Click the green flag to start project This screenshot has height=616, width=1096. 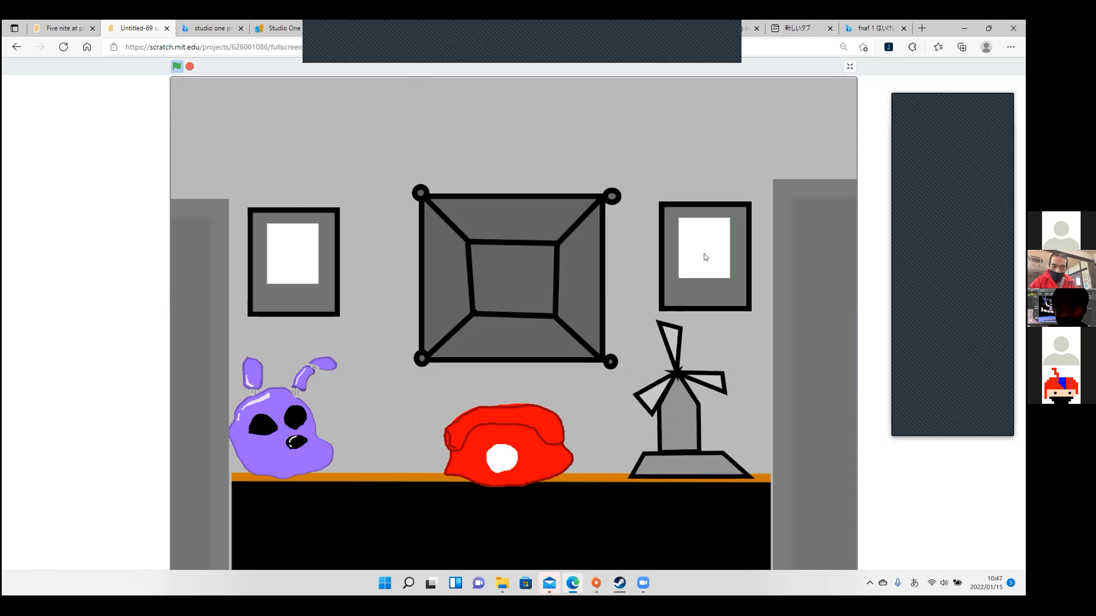(x=177, y=66)
